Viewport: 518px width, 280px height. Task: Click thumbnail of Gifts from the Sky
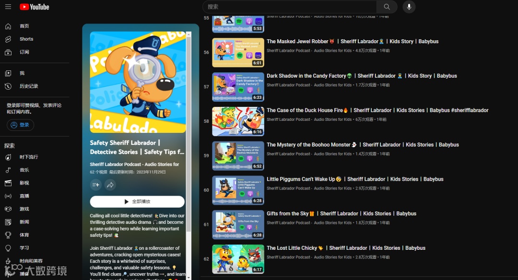click(238, 224)
